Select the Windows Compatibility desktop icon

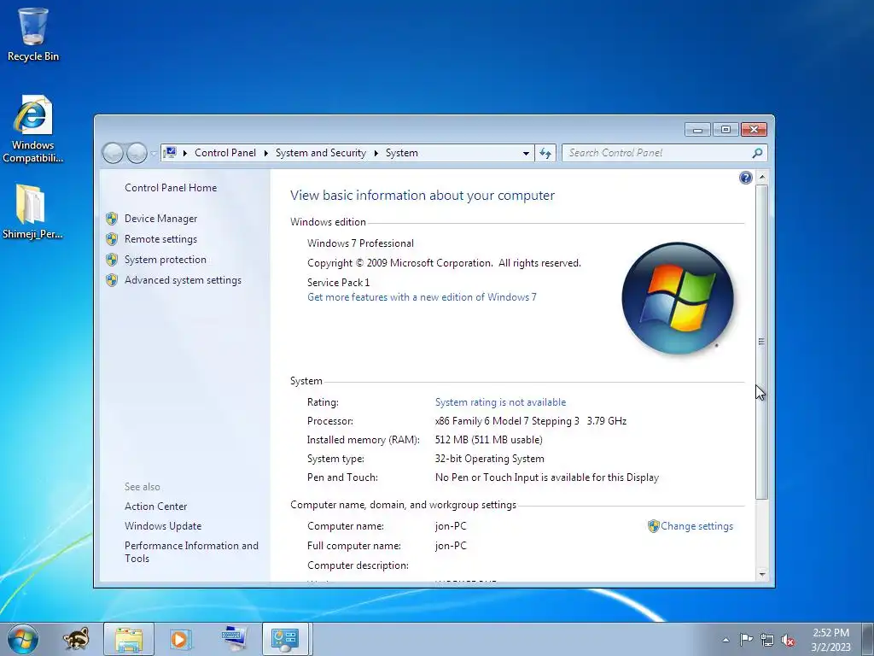coord(33,130)
